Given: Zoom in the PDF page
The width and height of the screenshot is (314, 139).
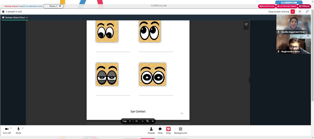Looking at the screenshot, I should (x=153, y=121).
